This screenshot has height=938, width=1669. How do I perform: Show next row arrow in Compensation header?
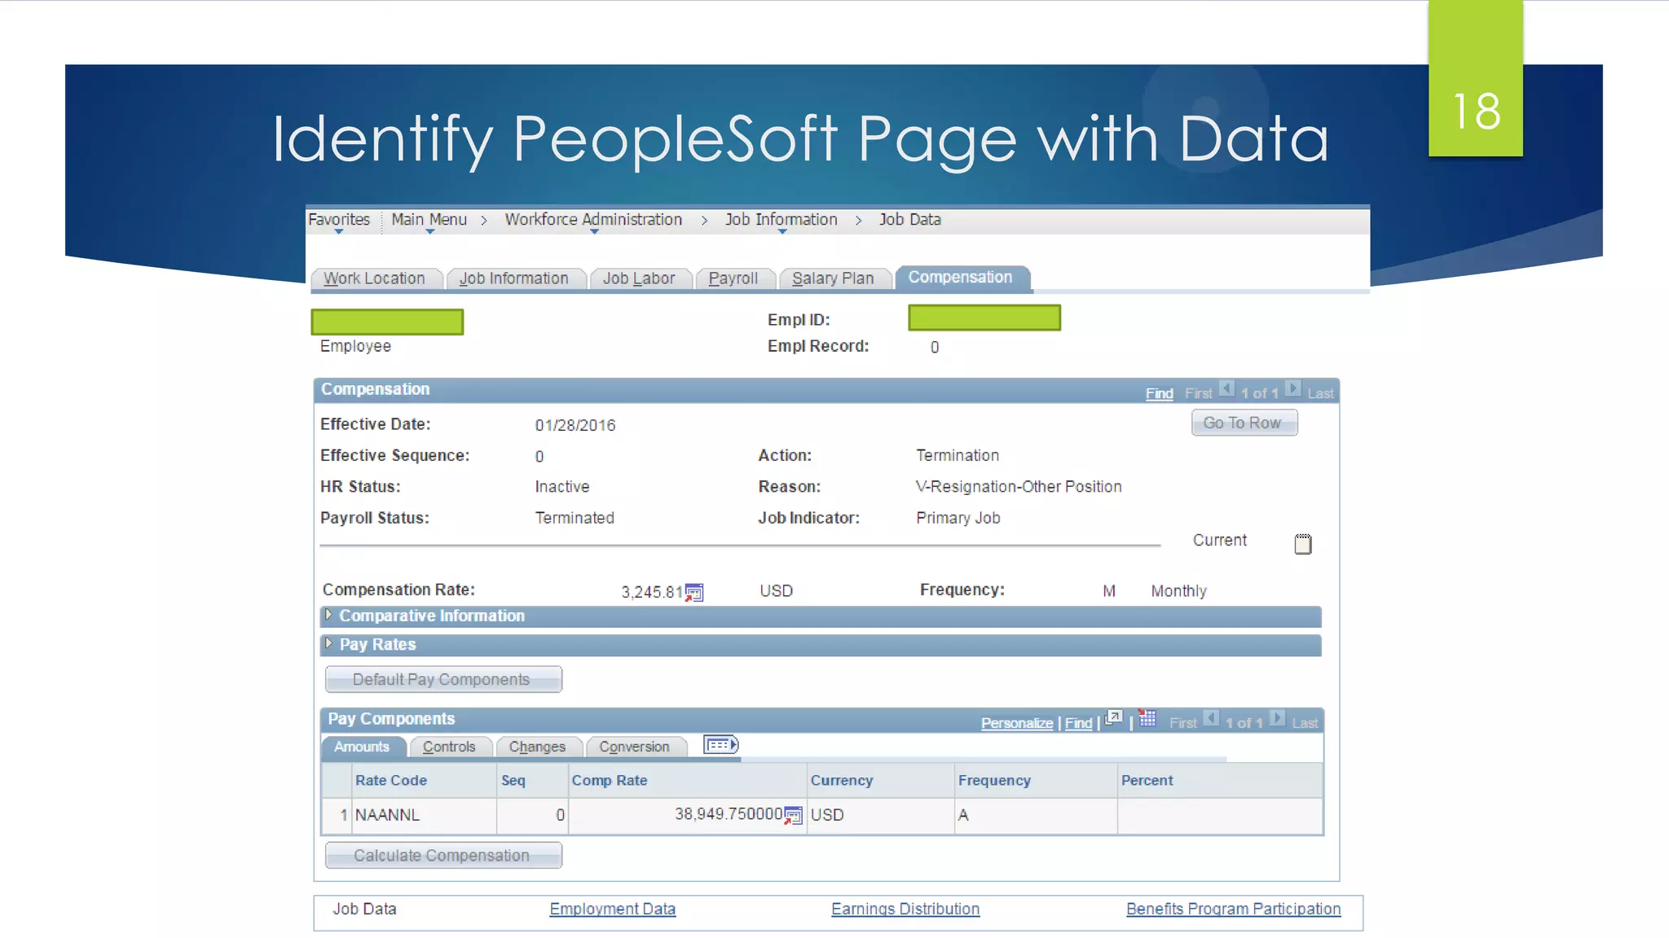[1292, 388]
